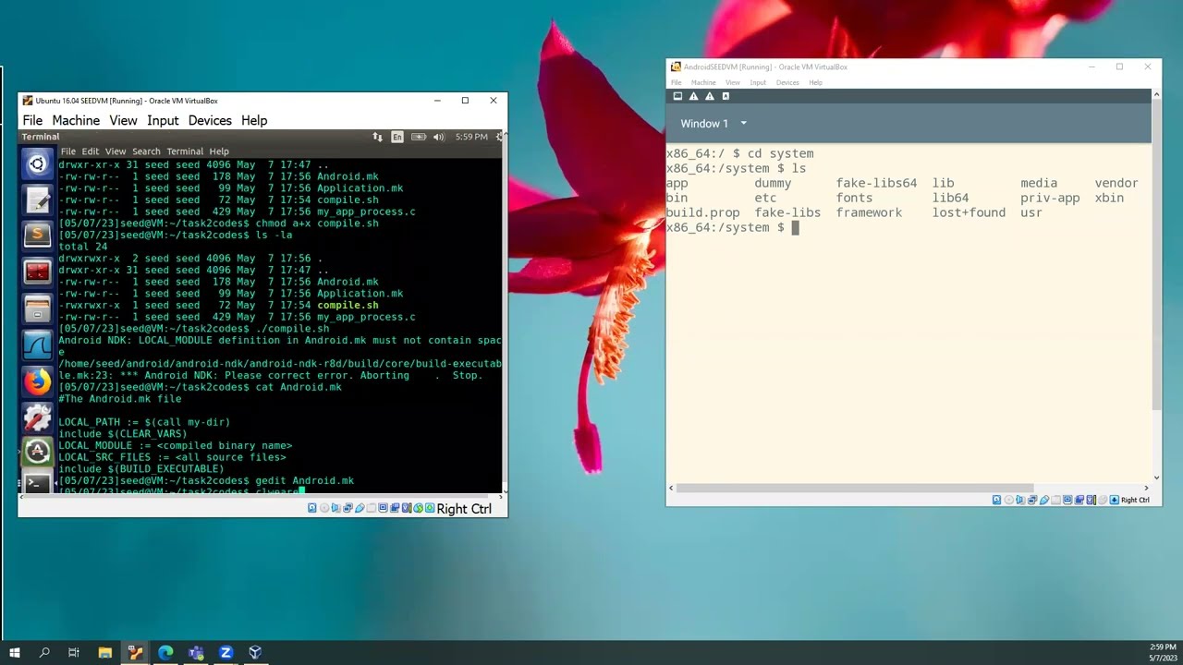Select VirtualBox cube icon on Windows taskbar
The height and width of the screenshot is (665, 1183).
pos(256,652)
